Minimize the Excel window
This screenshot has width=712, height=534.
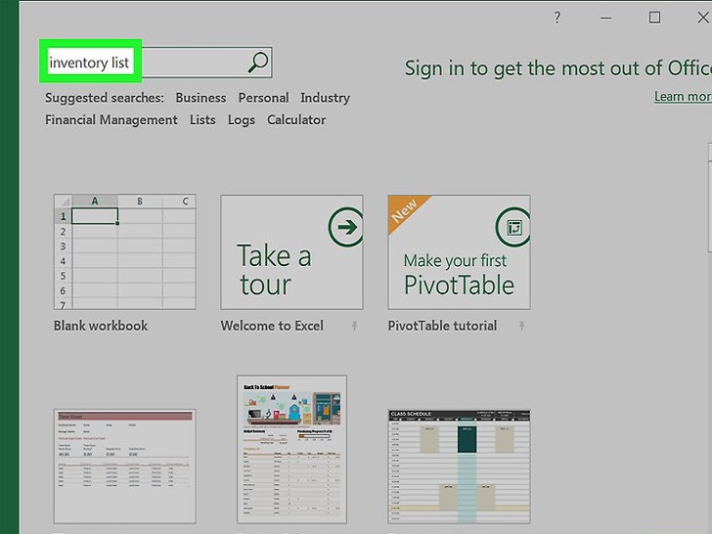pyautogui.click(x=605, y=19)
